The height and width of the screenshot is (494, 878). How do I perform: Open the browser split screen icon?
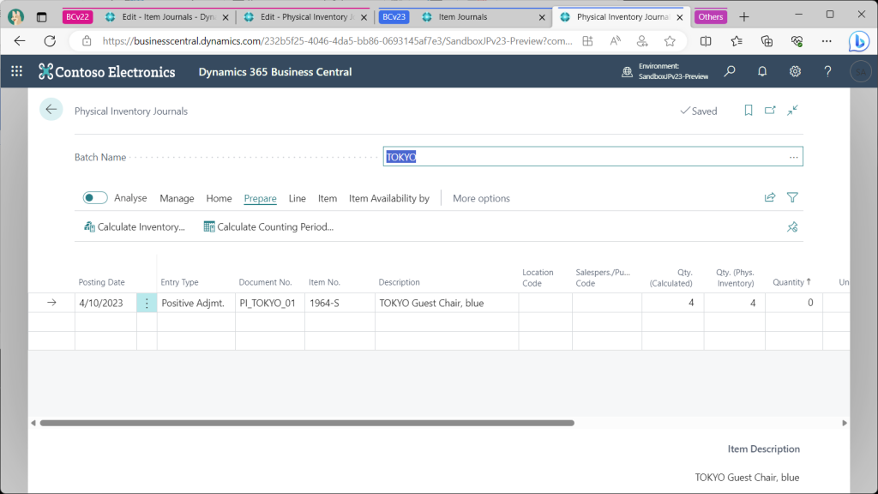click(x=706, y=41)
